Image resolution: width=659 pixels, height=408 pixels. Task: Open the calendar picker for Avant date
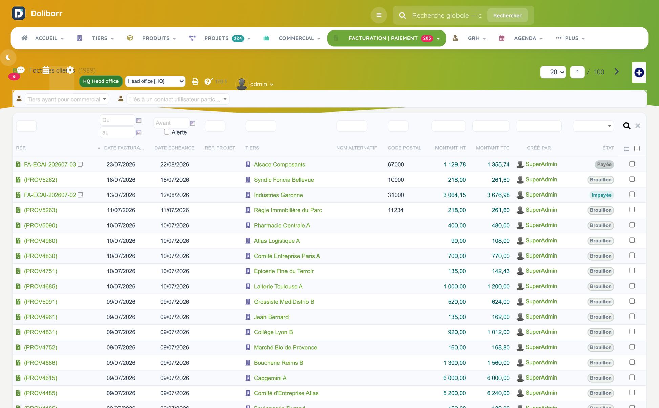pyautogui.click(x=193, y=123)
